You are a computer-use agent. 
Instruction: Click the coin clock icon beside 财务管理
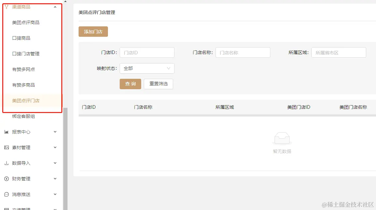(x=6, y=179)
